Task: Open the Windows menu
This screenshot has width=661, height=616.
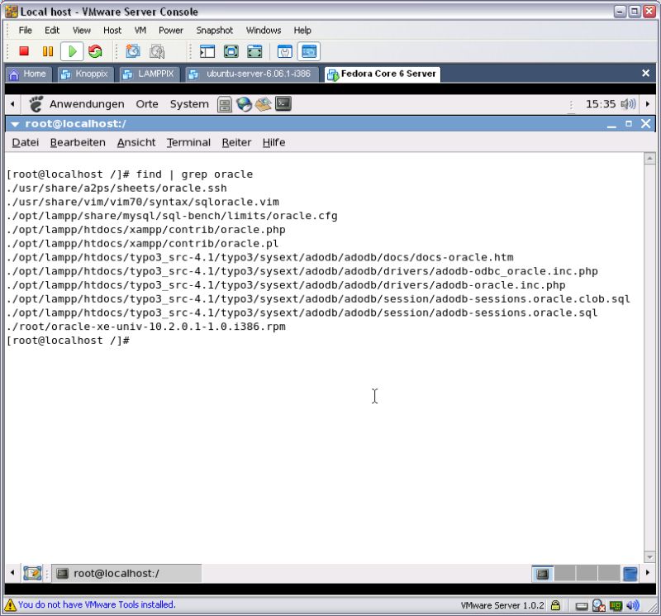Action: (x=264, y=31)
